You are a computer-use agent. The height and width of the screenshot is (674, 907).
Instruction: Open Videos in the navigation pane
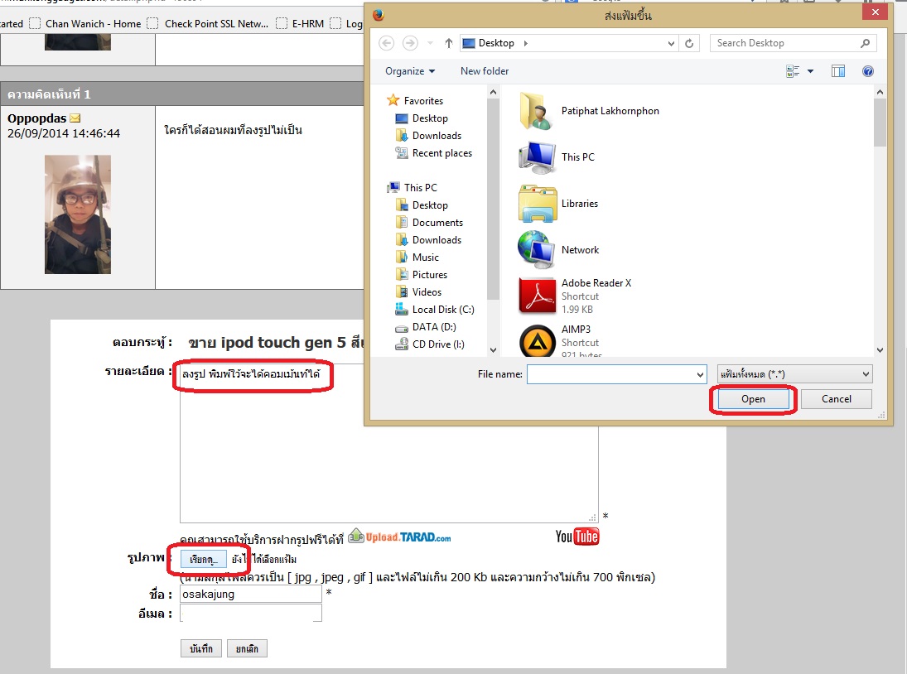point(427,292)
